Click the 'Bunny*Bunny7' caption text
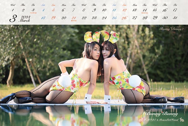Viewport: 188px width, 126px height. [x=171, y=29]
